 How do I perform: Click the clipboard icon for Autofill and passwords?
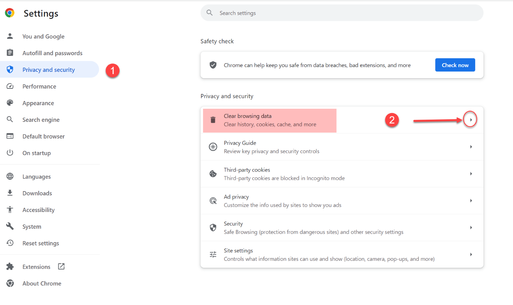(x=10, y=53)
